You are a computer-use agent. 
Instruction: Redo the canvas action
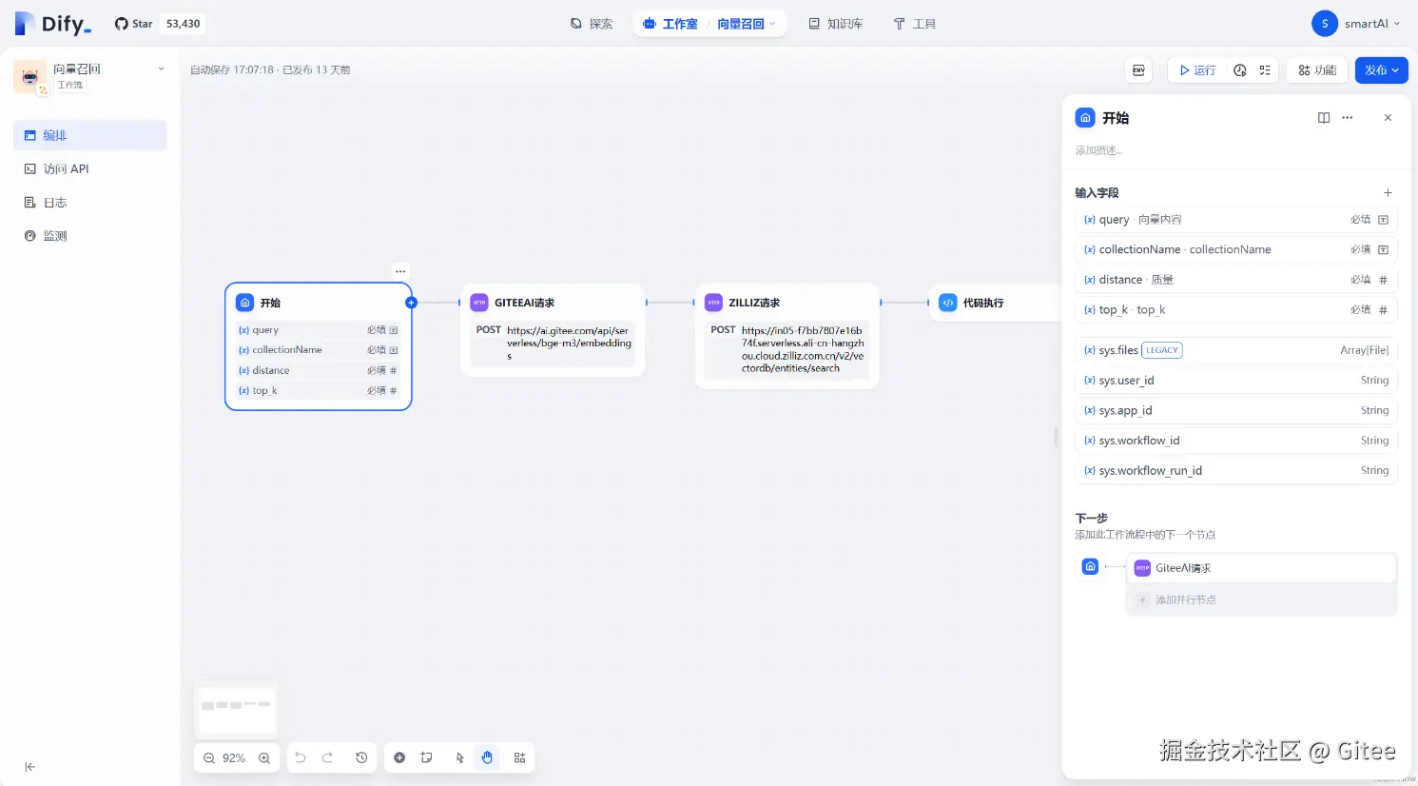pos(328,757)
